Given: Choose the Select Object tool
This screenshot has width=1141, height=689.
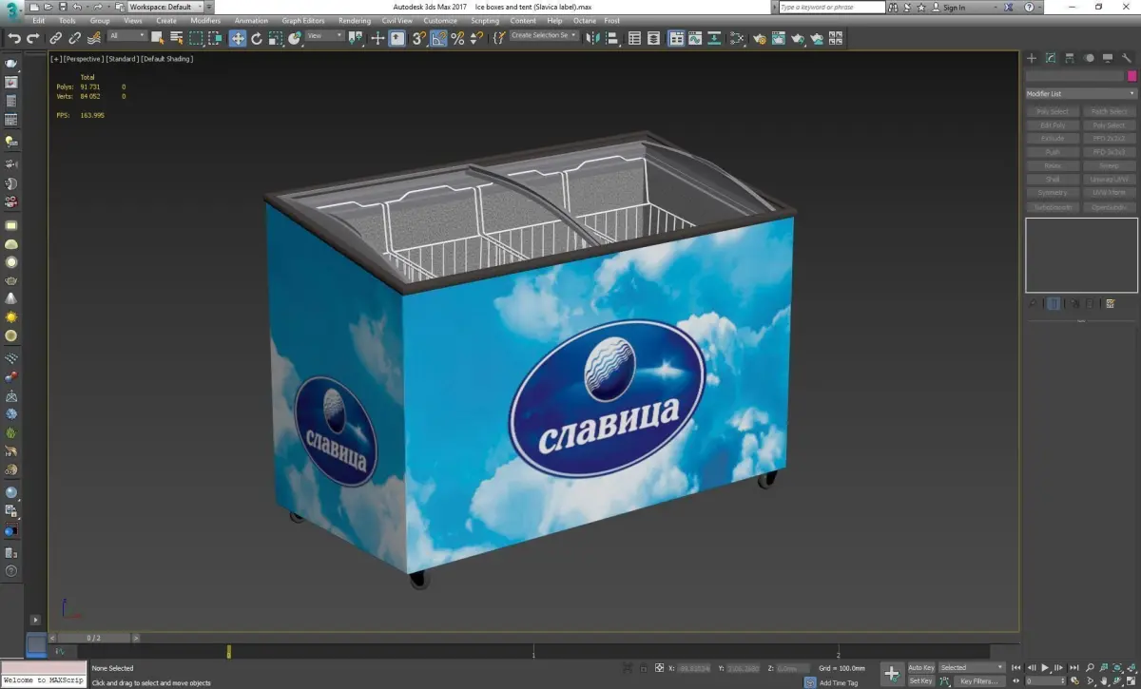Looking at the screenshot, I should (158, 39).
